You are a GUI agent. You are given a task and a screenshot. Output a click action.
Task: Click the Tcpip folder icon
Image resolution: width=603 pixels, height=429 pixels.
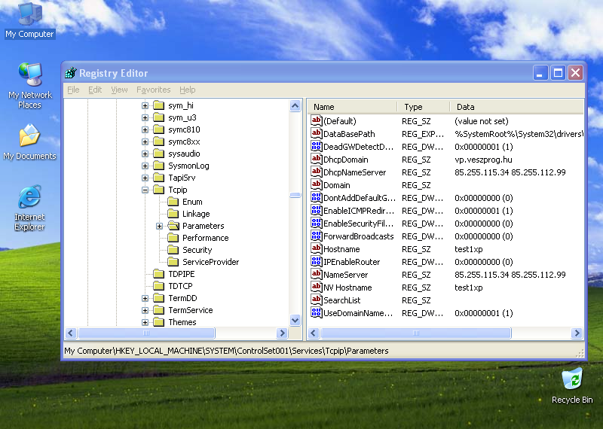(159, 190)
